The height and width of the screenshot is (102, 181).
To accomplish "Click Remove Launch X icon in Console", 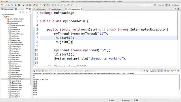I will (x=144, y=71).
